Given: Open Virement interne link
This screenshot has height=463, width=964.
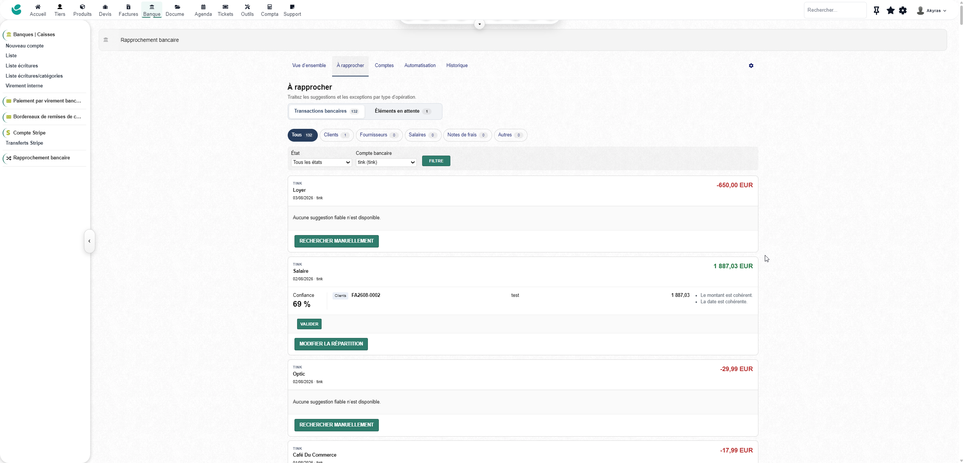Looking at the screenshot, I should pos(24,86).
